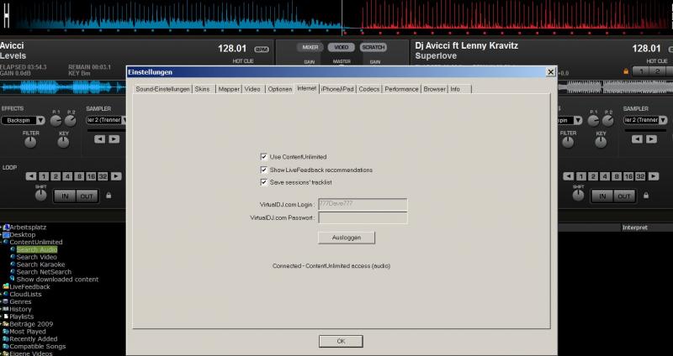
Task: Set left deck loop length to 4
Action: click(67, 176)
